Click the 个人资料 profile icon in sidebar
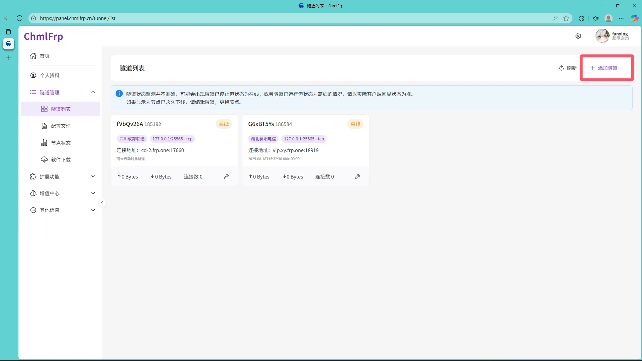This screenshot has height=361, width=642. (33, 75)
